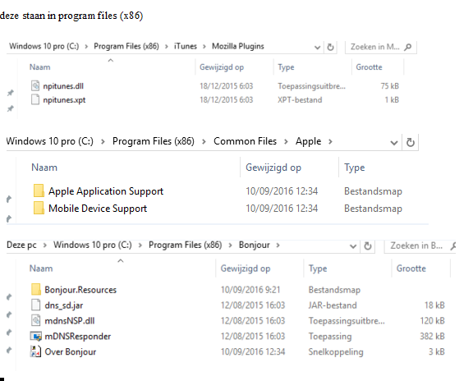Expand the chevron after Apple in breadcrumb
Image resolution: width=473 pixels, height=381 pixels.
(331, 141)
